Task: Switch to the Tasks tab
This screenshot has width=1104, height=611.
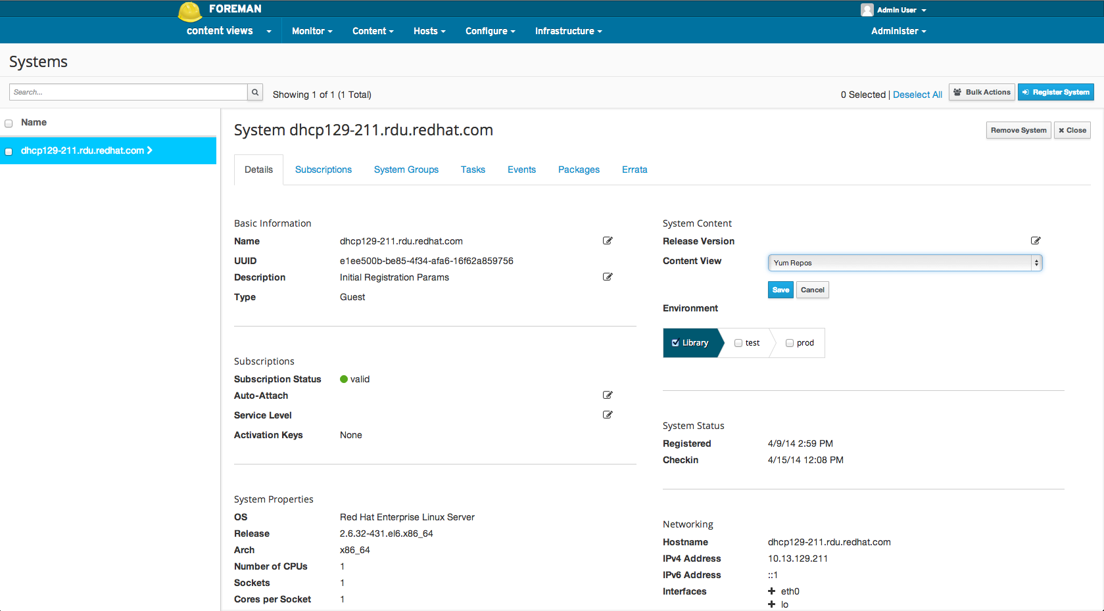Action: pyautogui.click(x=473, y=170)
